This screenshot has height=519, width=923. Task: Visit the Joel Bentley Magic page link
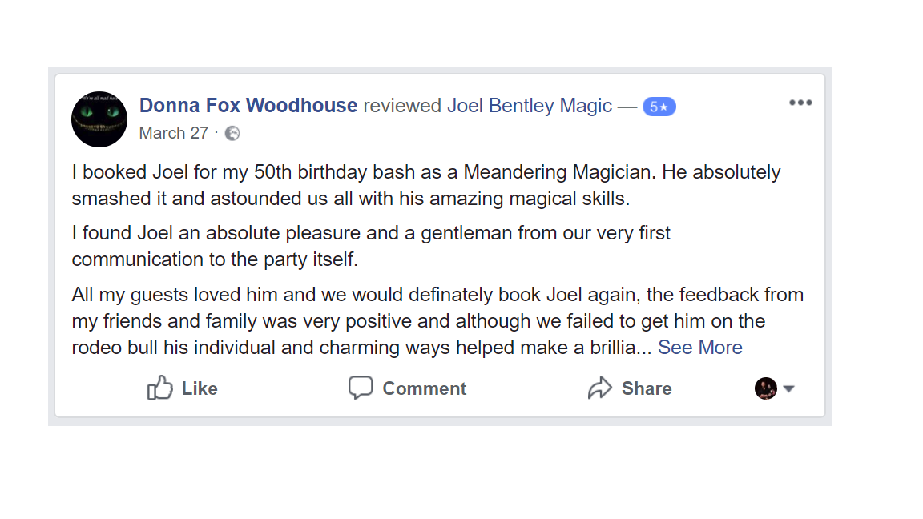(530, 106)
